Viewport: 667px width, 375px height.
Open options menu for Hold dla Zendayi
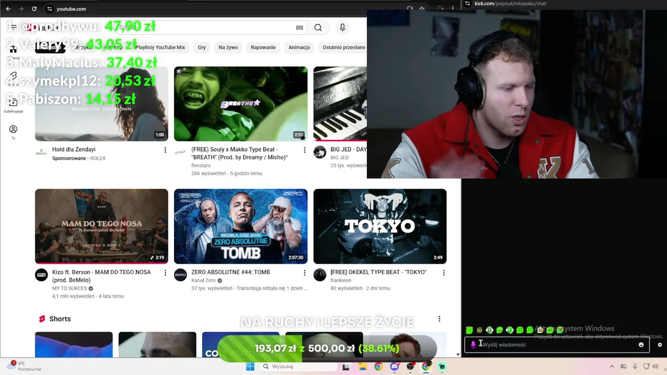tap(165, 150)
